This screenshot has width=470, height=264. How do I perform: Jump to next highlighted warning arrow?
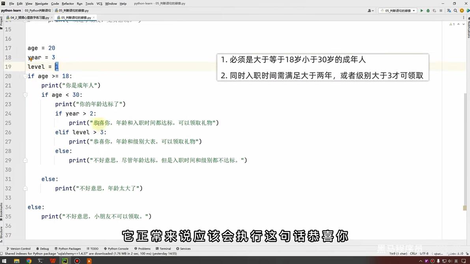pyautogui.click(x=463, y=24)
